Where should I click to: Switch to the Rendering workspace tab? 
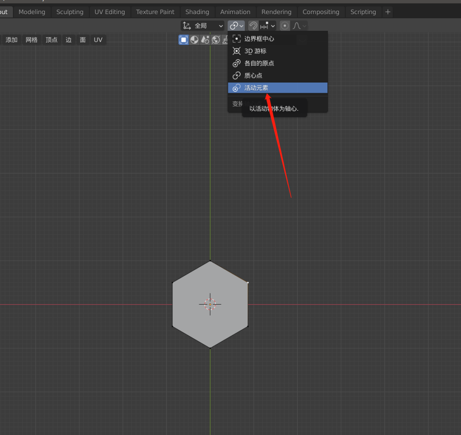tap(276, 12)
